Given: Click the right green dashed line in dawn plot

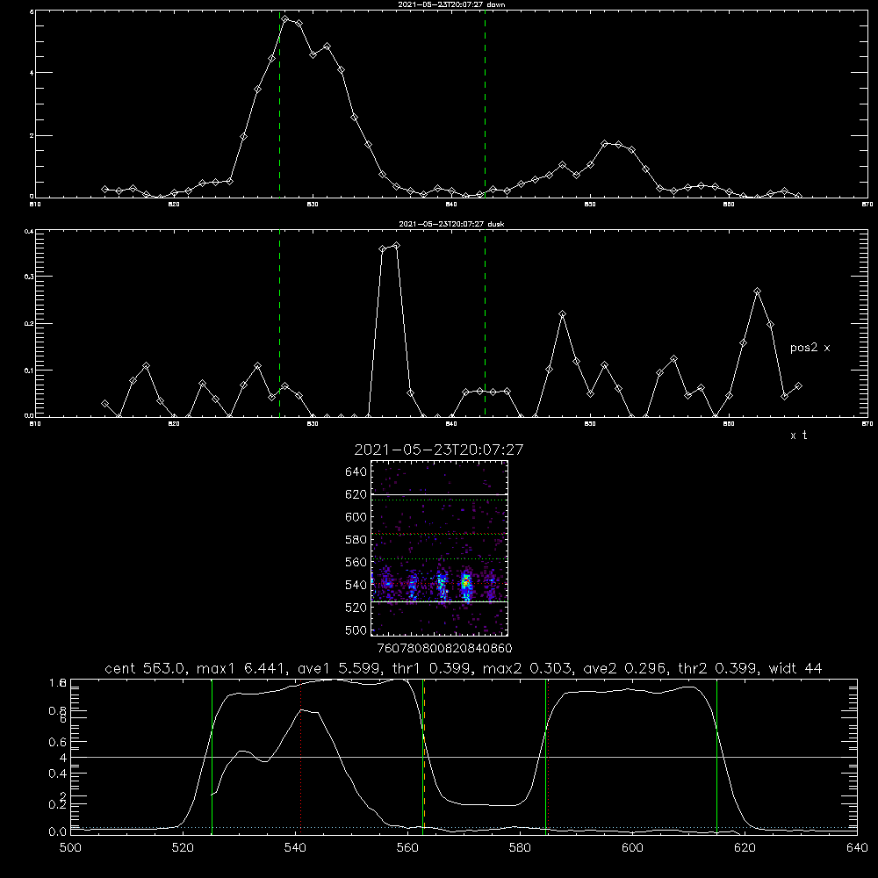Looking at the screenshot, I should point(485,104).
